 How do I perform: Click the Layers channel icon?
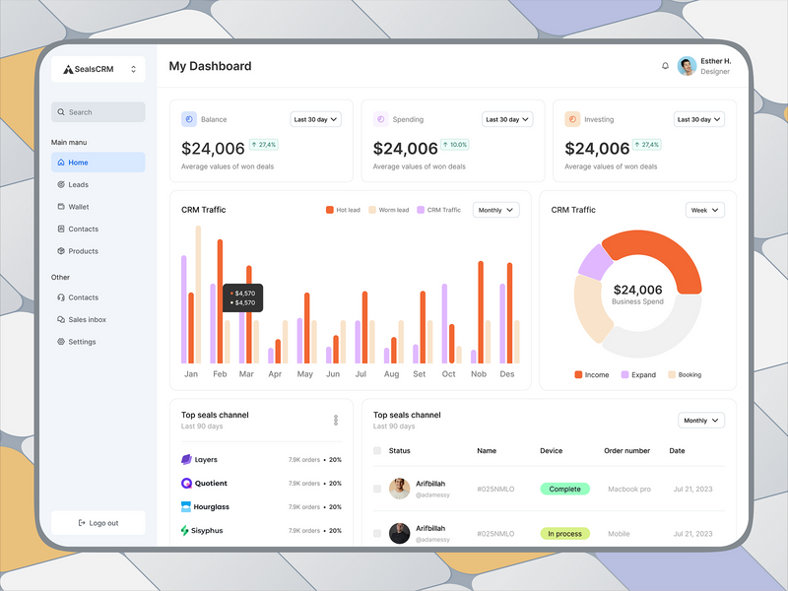pos(184,459)
